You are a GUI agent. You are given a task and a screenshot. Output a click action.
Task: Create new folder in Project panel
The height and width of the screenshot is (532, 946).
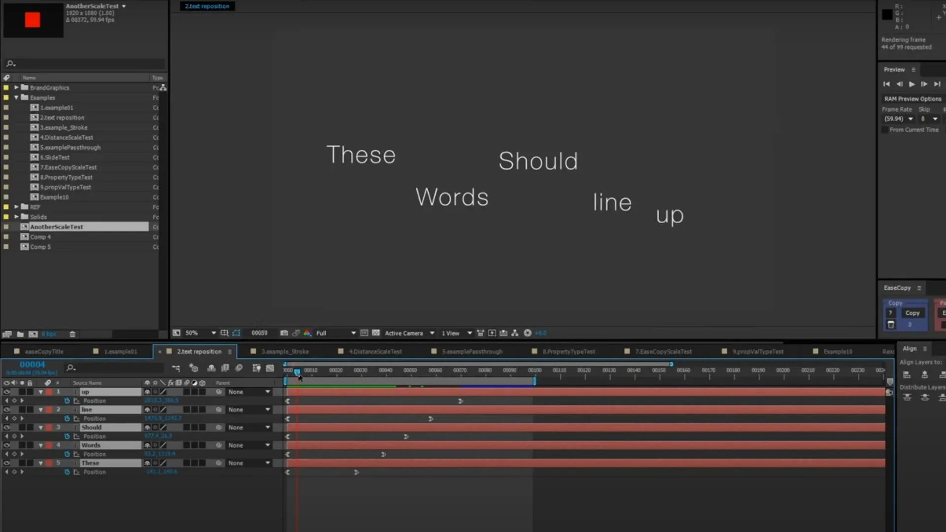tap(20, 334)
